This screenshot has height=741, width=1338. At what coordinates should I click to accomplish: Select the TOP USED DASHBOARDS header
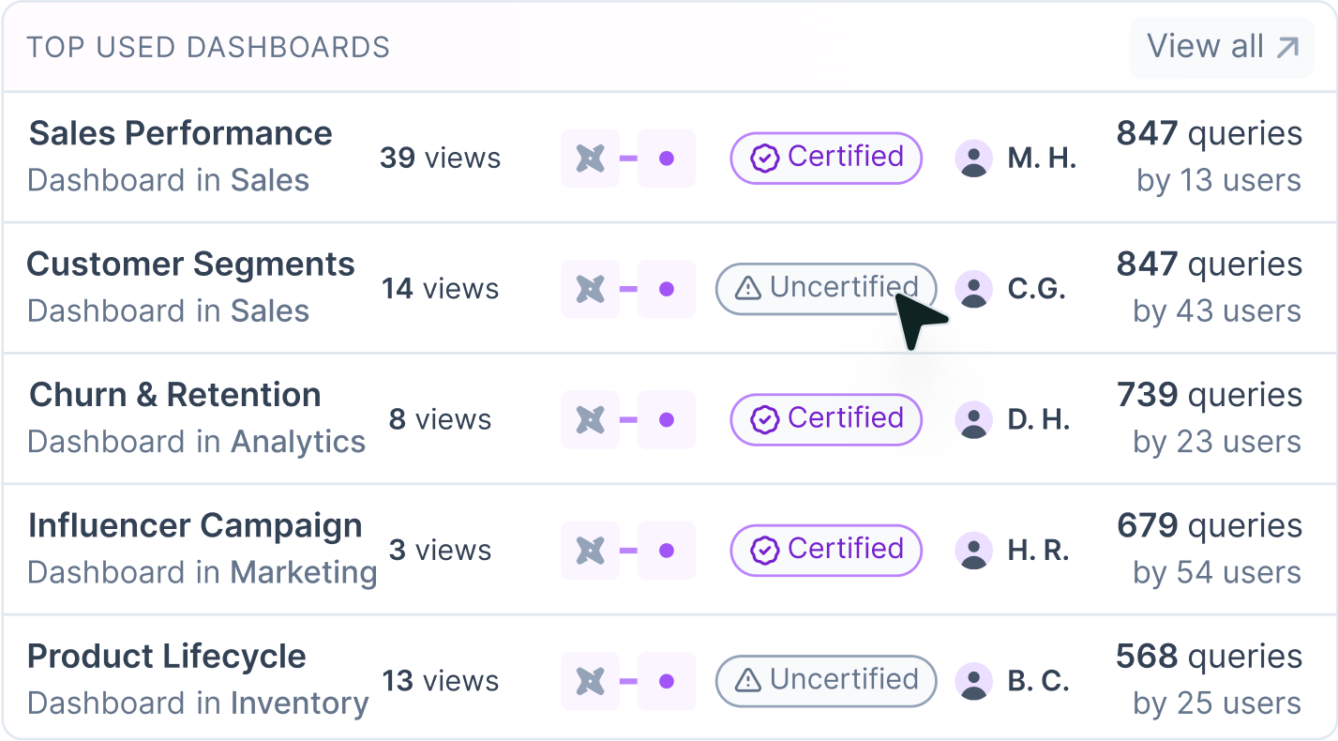[210, 47]
